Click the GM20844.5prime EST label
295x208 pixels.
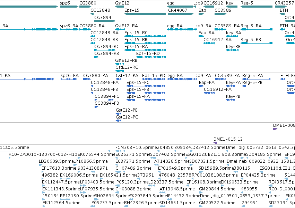[217, 189]
